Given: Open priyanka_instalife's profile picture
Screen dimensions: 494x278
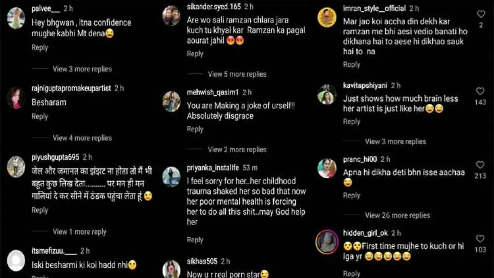Looking at the screenshot, I should click(x=171, y=177).
